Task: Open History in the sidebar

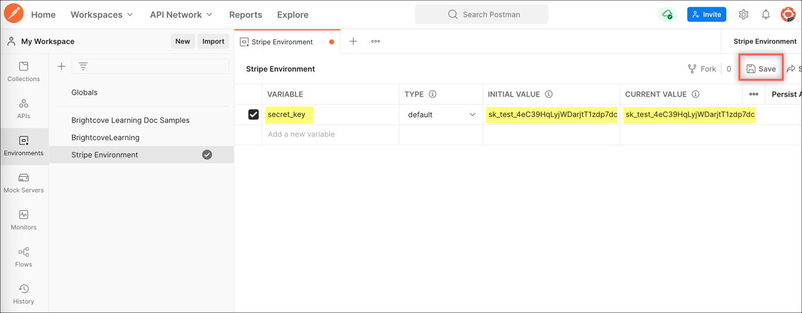Action: [x=24, y=294]
